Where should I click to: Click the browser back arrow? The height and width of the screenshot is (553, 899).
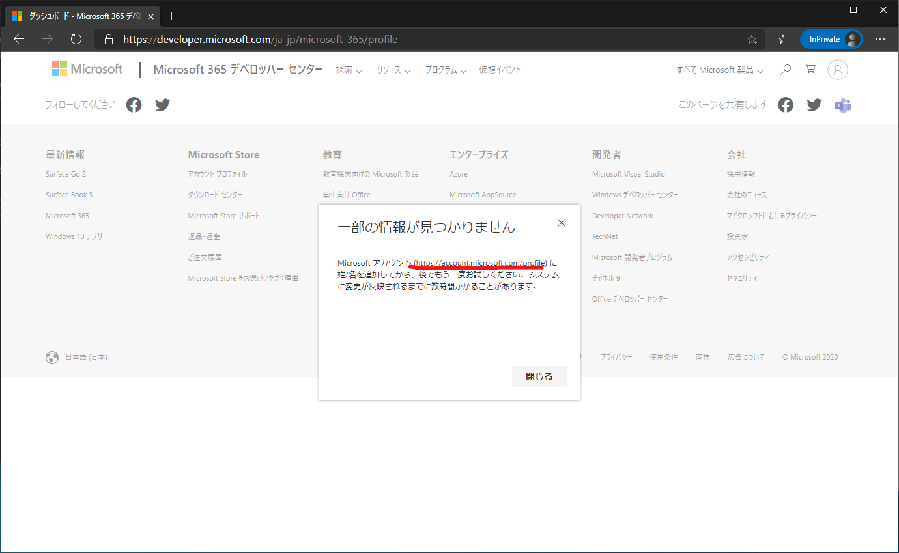19,39
